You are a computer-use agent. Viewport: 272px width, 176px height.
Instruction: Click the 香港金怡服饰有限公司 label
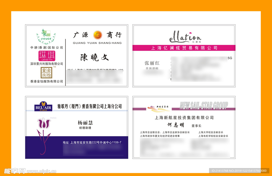(47, 81)
